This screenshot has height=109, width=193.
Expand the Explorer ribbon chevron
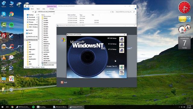pos(133,9)
